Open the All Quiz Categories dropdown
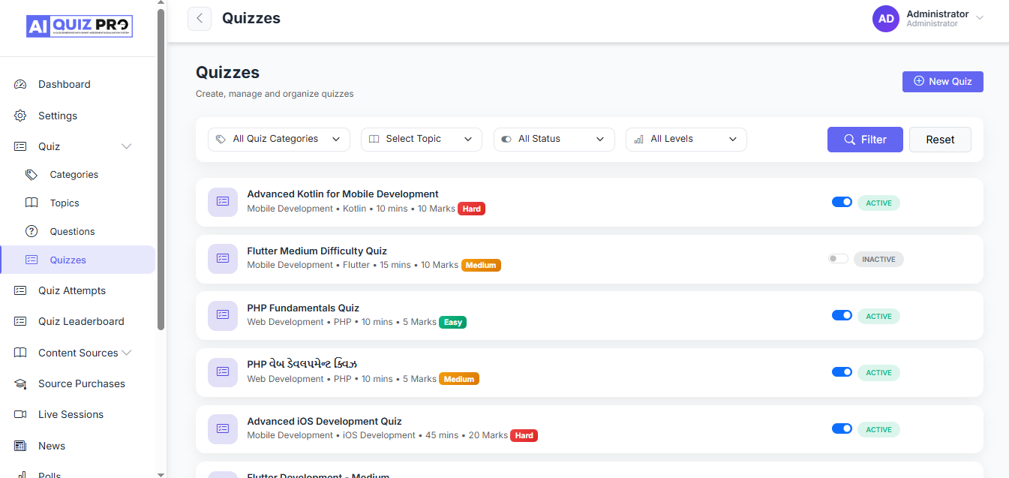Image resolution: width=1009 pixels, height=478 pixels. (x=279, y=140)
